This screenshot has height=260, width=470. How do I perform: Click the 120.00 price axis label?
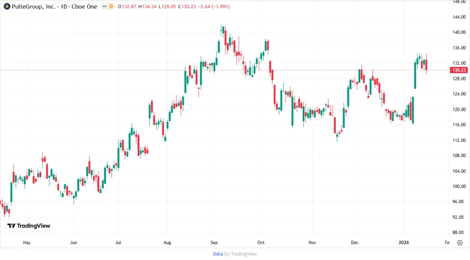459,109
